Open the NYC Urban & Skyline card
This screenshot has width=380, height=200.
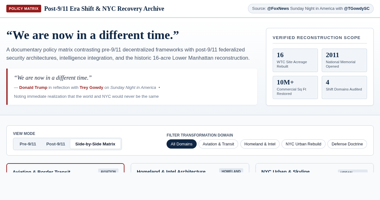coord(314,168)
